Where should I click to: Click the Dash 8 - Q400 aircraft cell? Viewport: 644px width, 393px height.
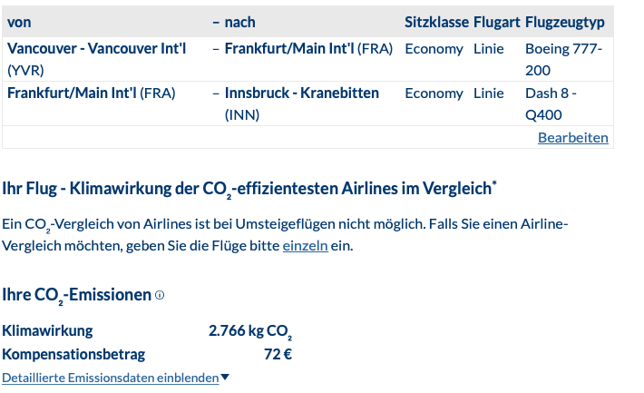(x=551, y=103)
